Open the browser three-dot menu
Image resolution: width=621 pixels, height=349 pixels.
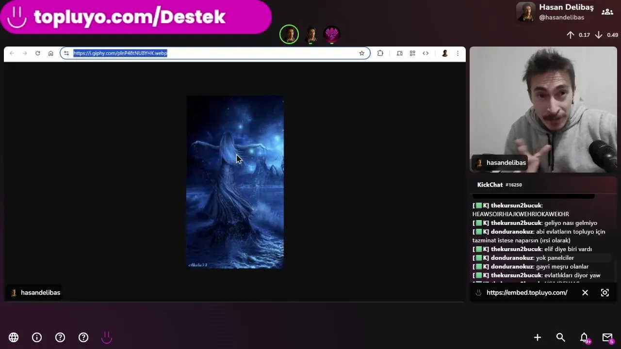point(458,53)
